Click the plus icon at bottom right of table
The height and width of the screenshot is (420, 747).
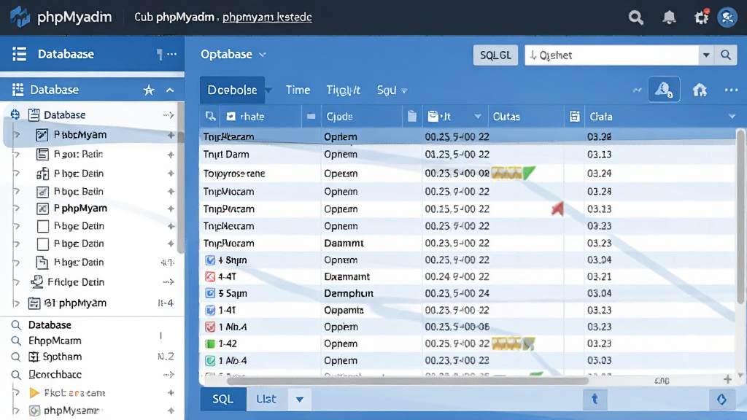(727, 379)
